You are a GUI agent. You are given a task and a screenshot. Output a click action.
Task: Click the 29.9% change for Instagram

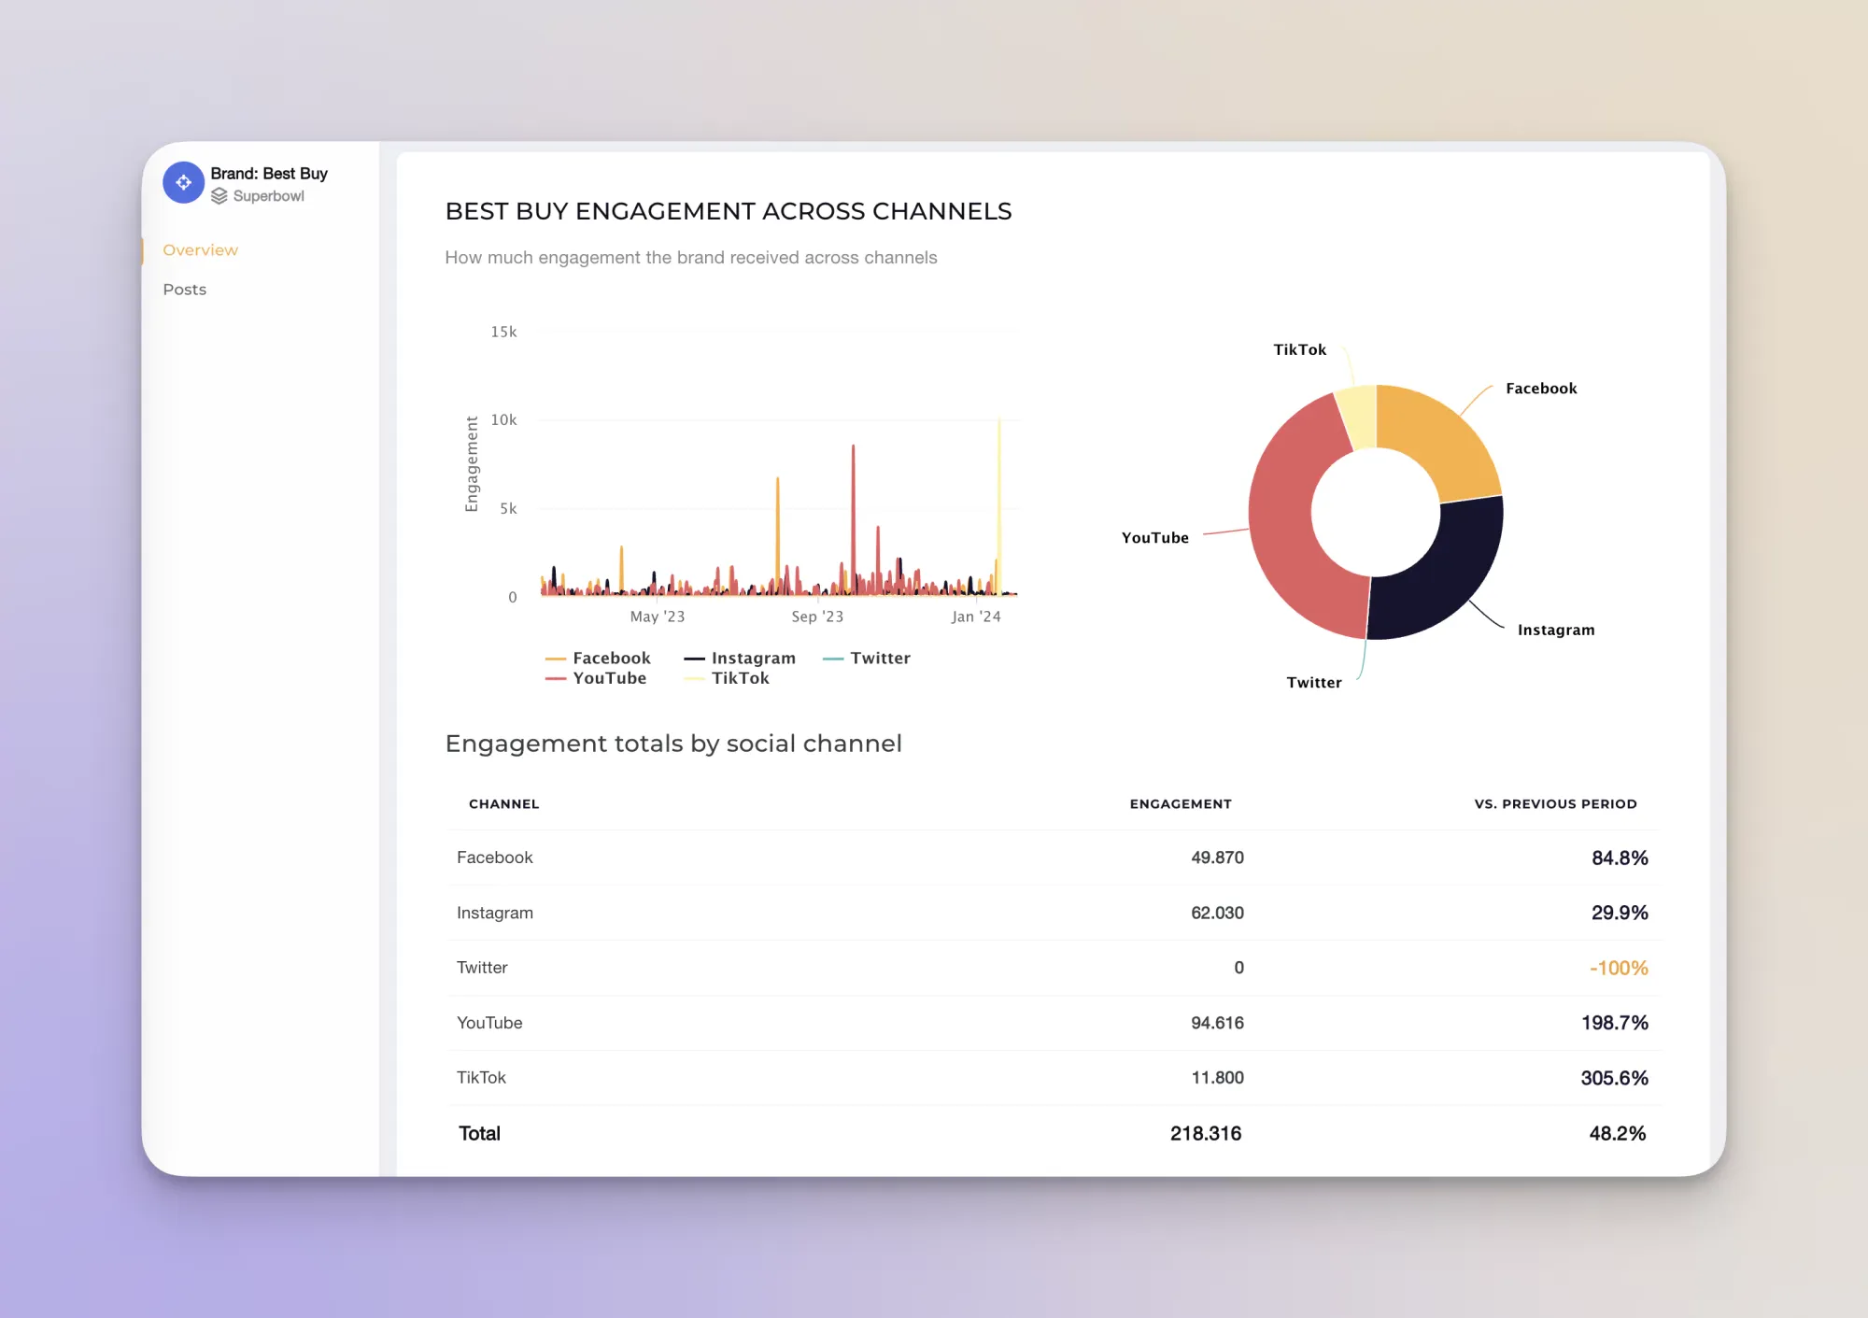pos(1620,913)
